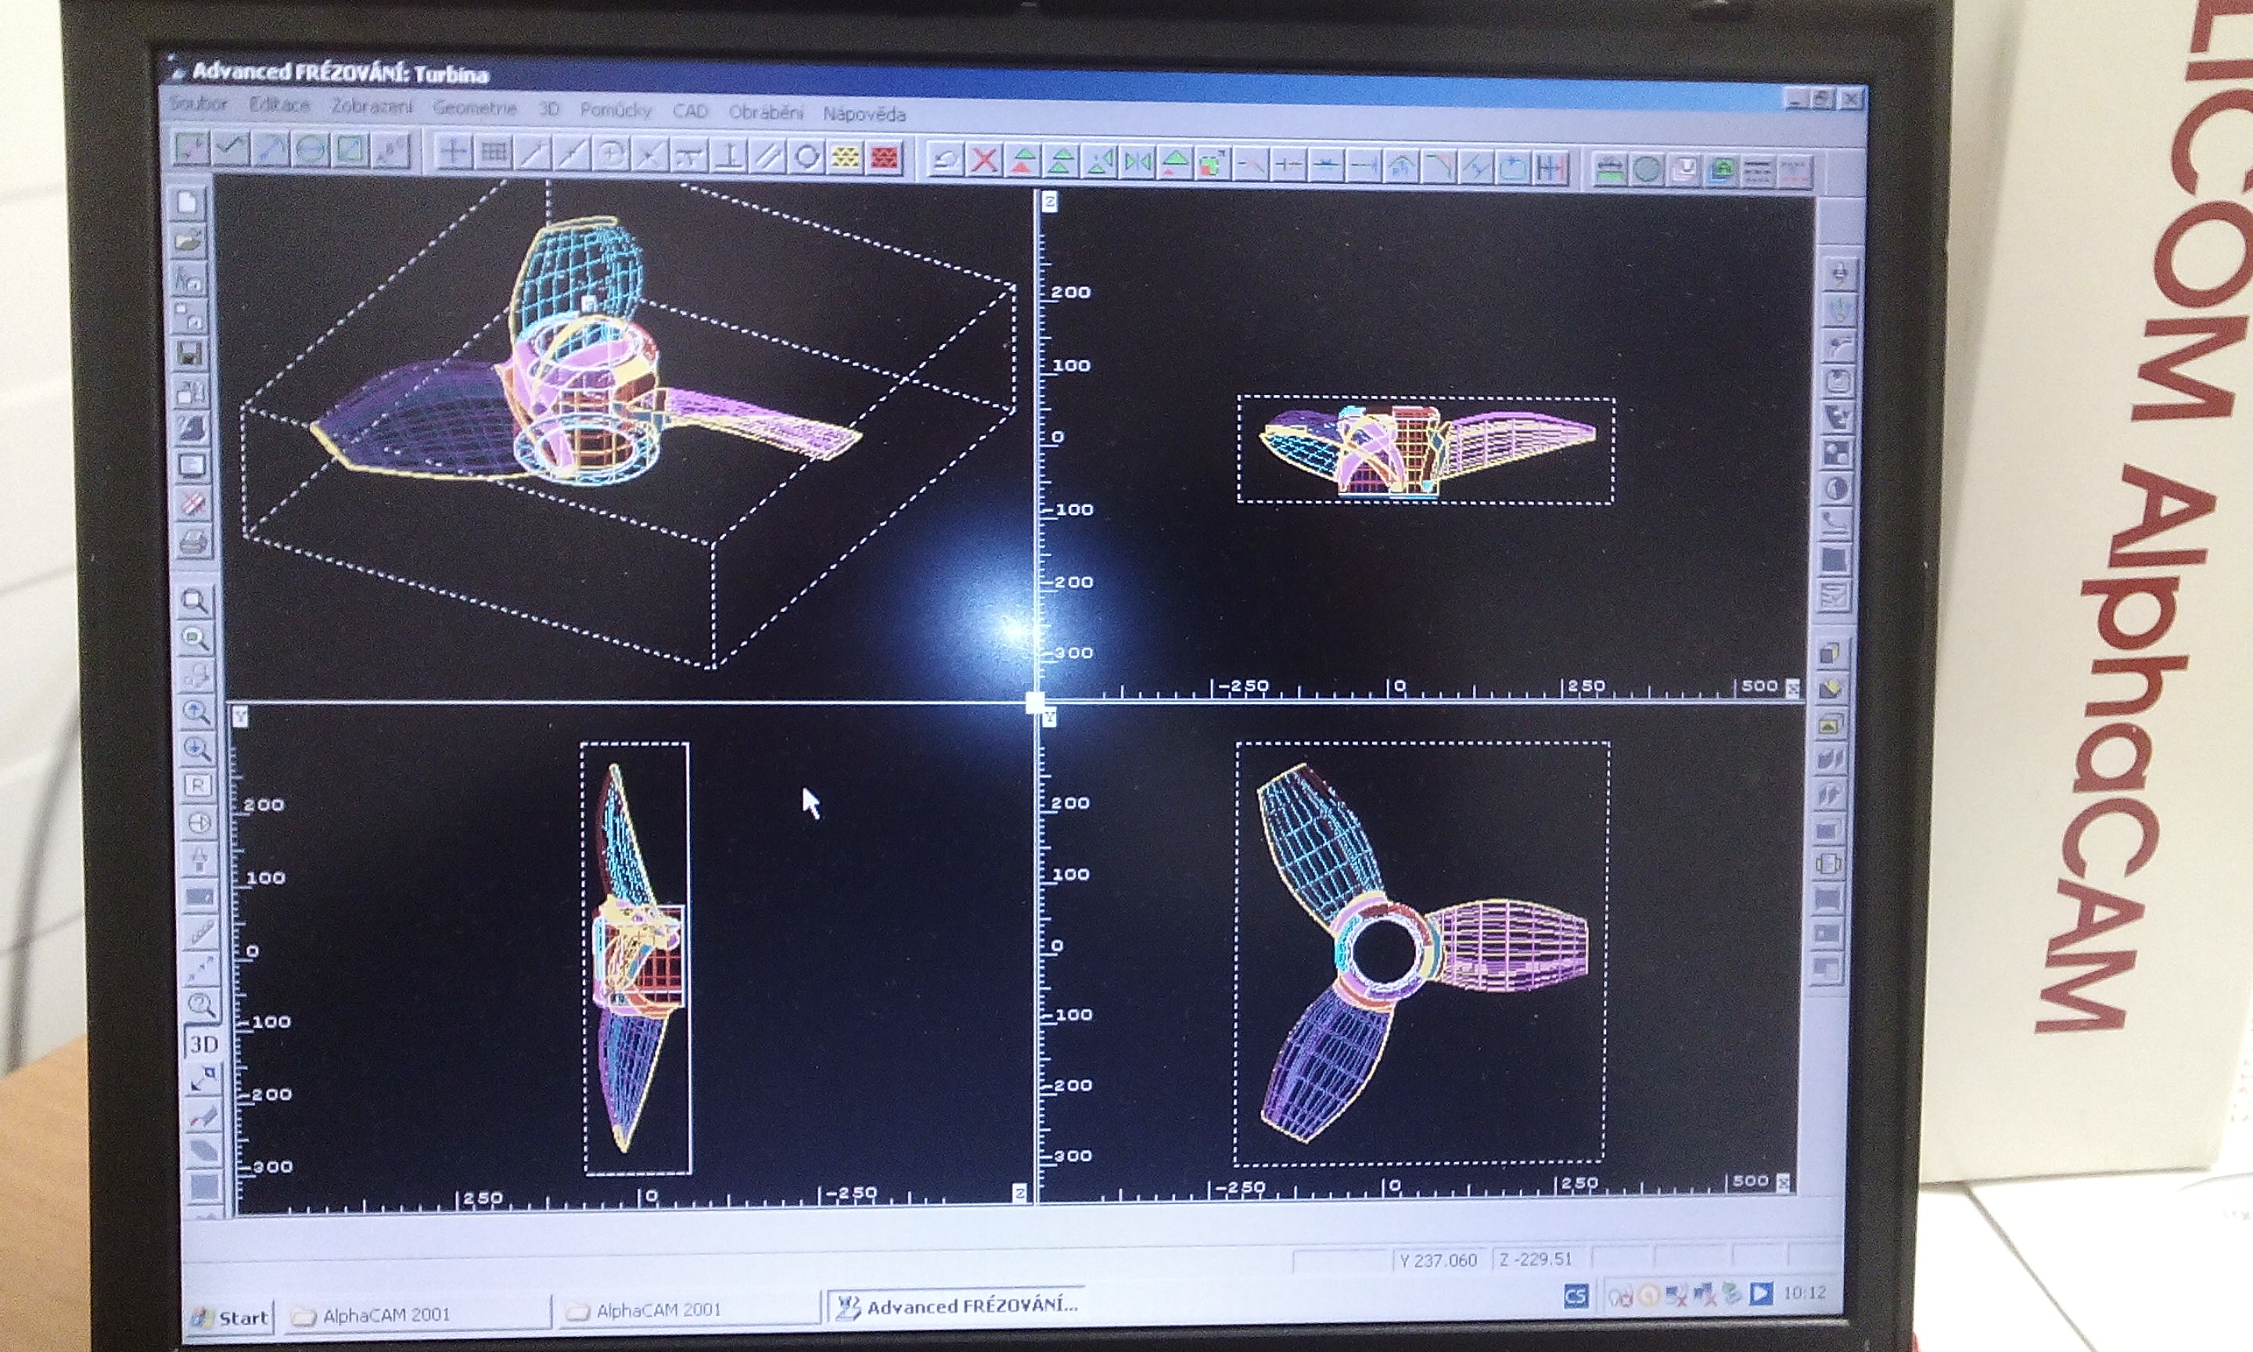This screenshot has height=1352, width=2253.
Task: Click the New file icon
Action: coord(189,203)
